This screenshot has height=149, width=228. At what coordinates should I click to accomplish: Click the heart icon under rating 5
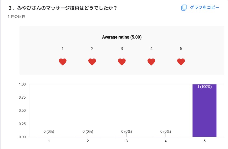(x=181, y=62)
